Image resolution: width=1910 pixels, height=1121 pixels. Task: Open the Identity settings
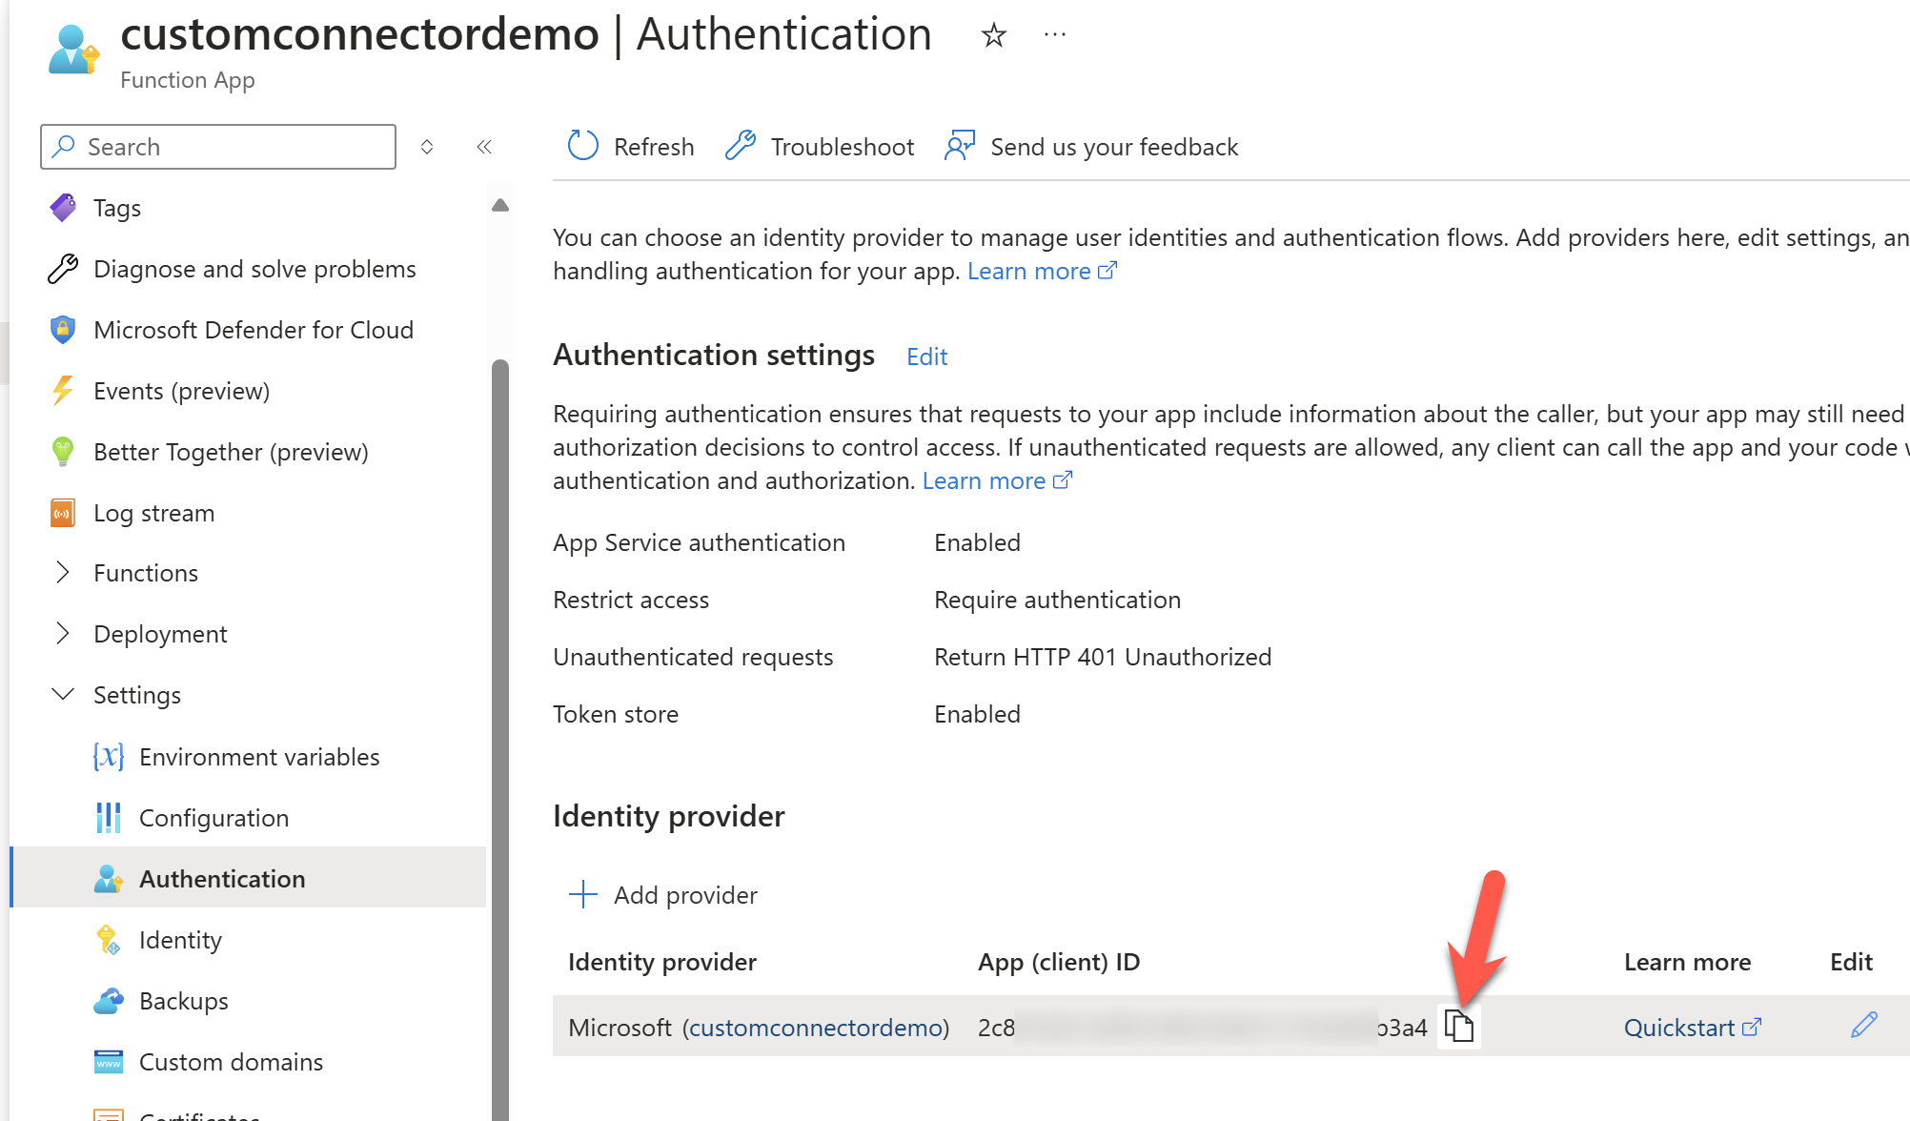click(180, 939)
